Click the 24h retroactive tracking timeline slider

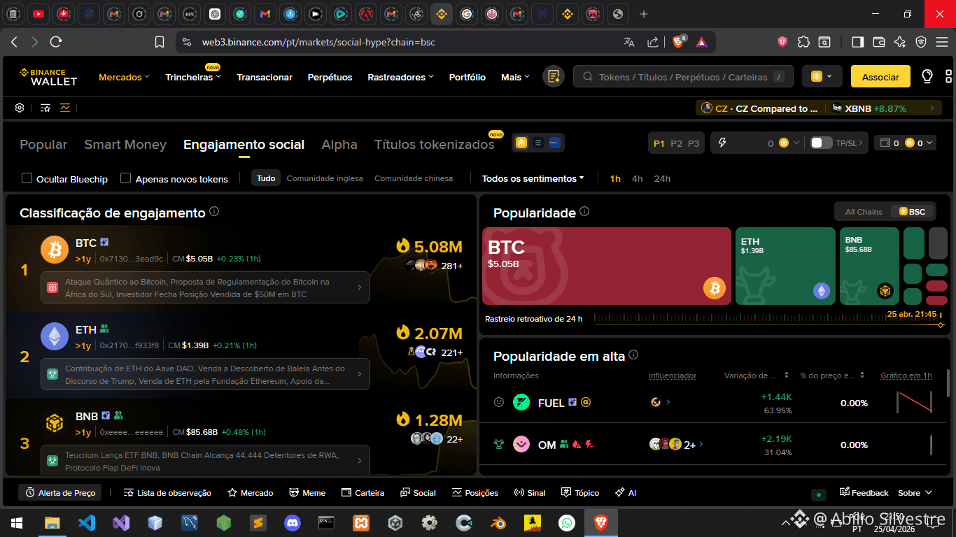(768, 320)
